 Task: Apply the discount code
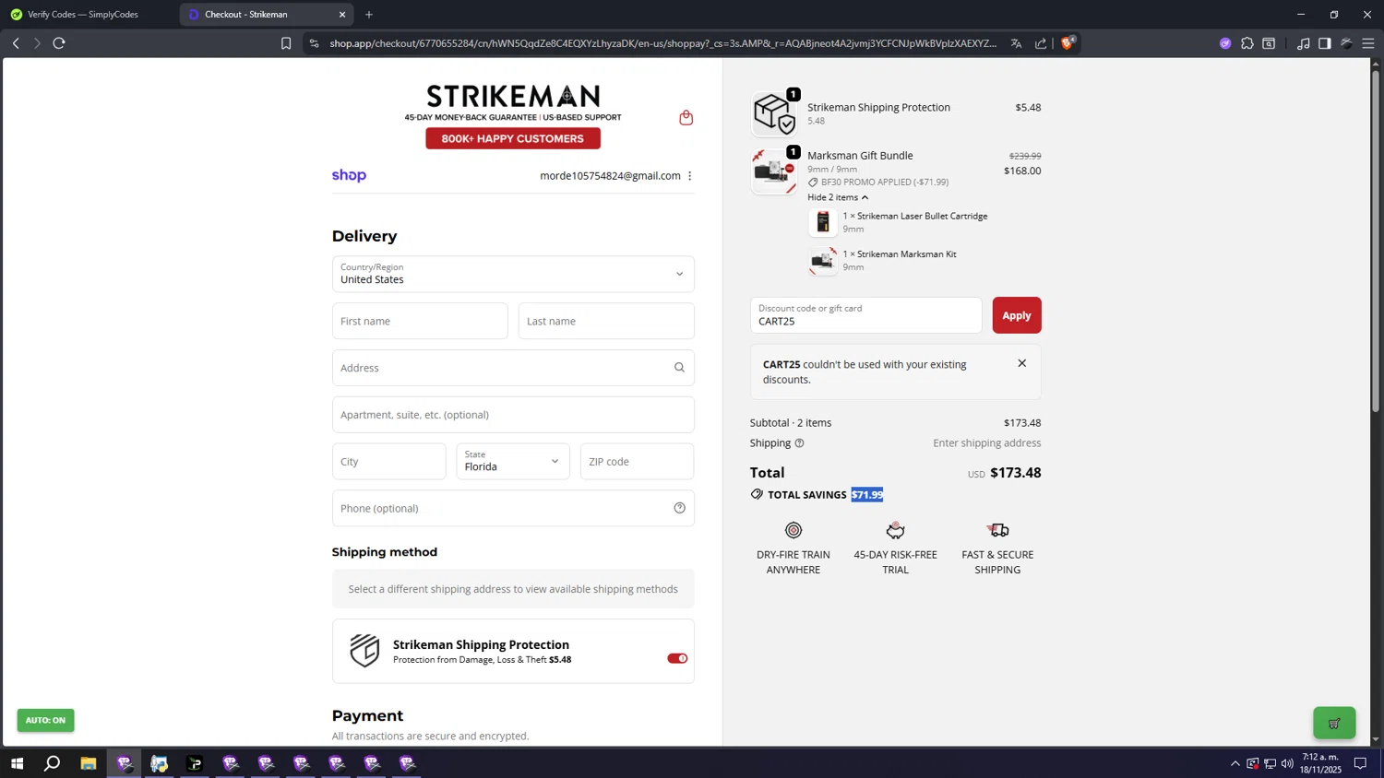coord(1017,315)
